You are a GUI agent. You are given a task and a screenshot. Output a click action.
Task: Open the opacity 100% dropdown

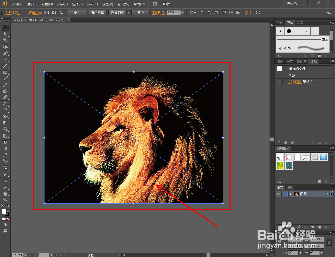point(183,13)
